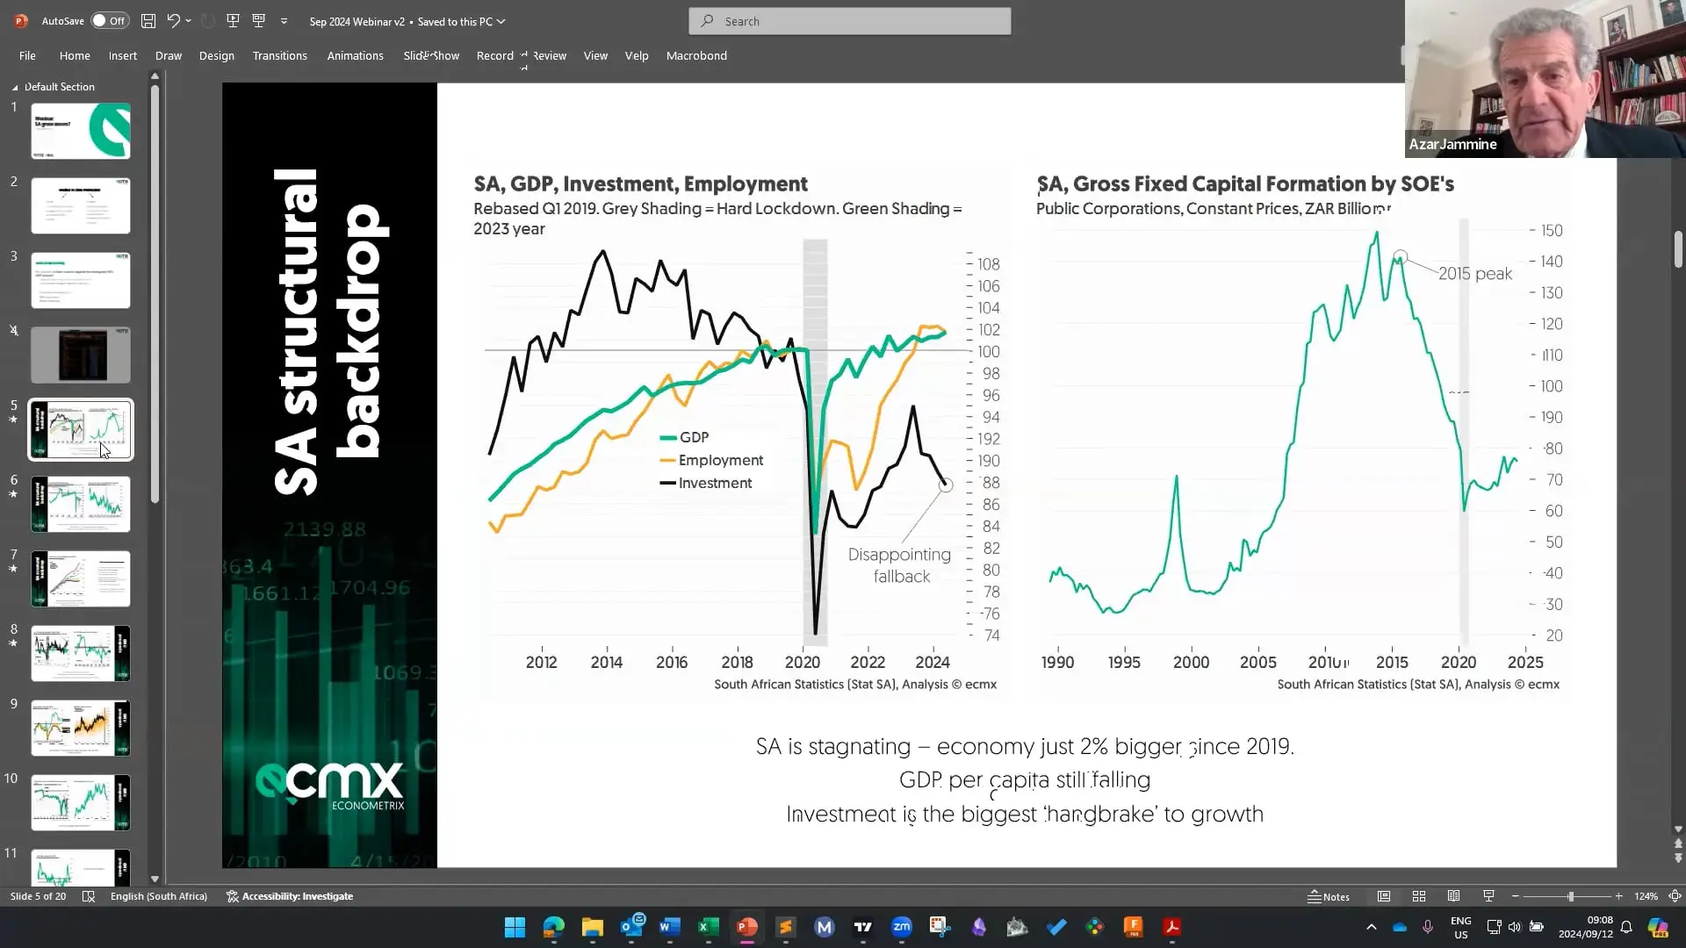
Task: Open the Transitions ribbon tab
Action: click(x=279, y=55)
